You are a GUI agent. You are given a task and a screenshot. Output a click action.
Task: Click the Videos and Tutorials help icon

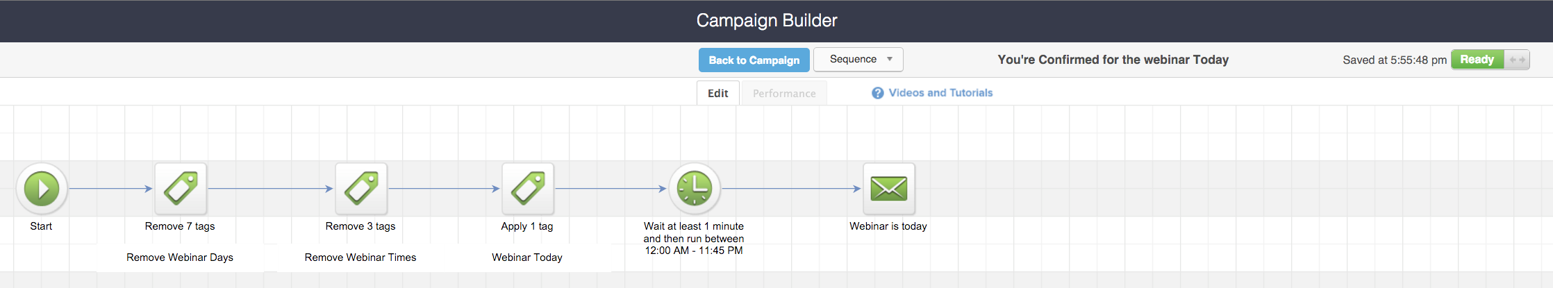tap(878, 93)
